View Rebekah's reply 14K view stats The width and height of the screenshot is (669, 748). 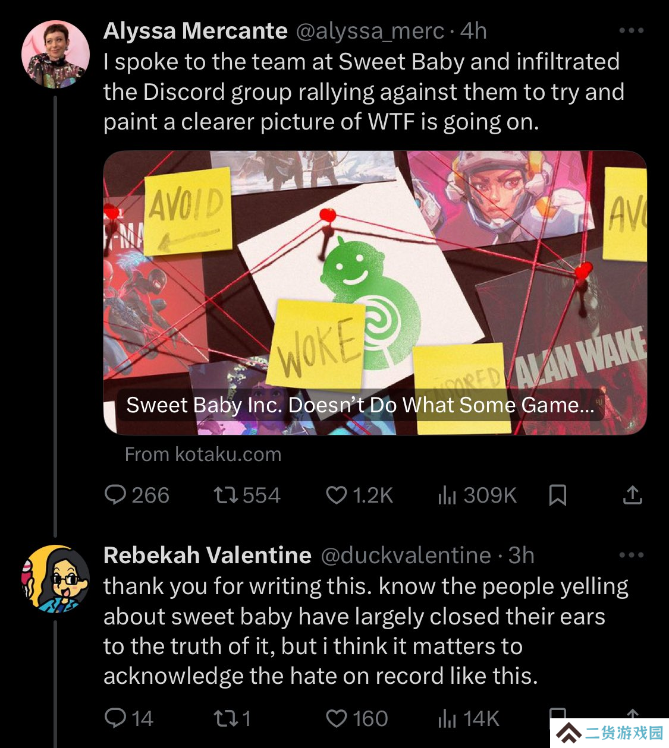[469, 718]
